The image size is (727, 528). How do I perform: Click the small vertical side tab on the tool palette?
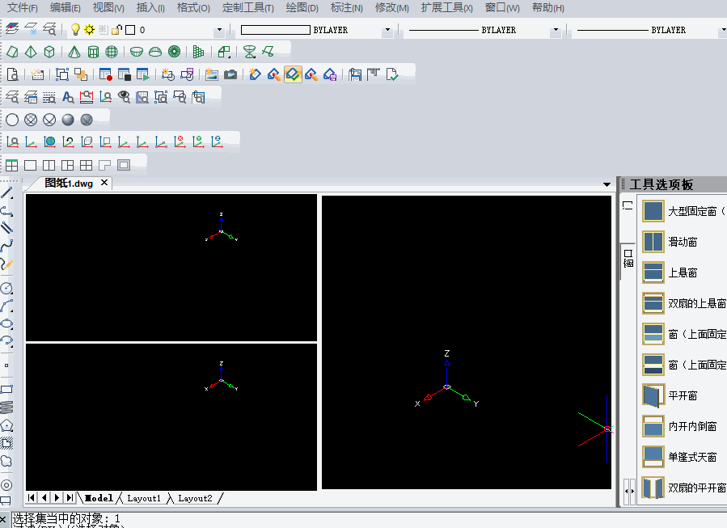(628, 259)
